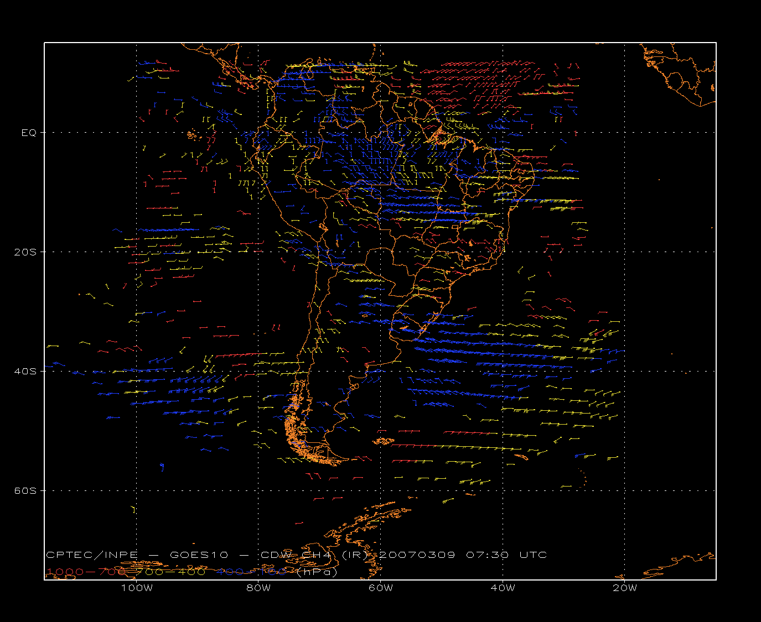Select the 20W longitude label
Screen dimensions: 761x622
[x=625, y=588]
